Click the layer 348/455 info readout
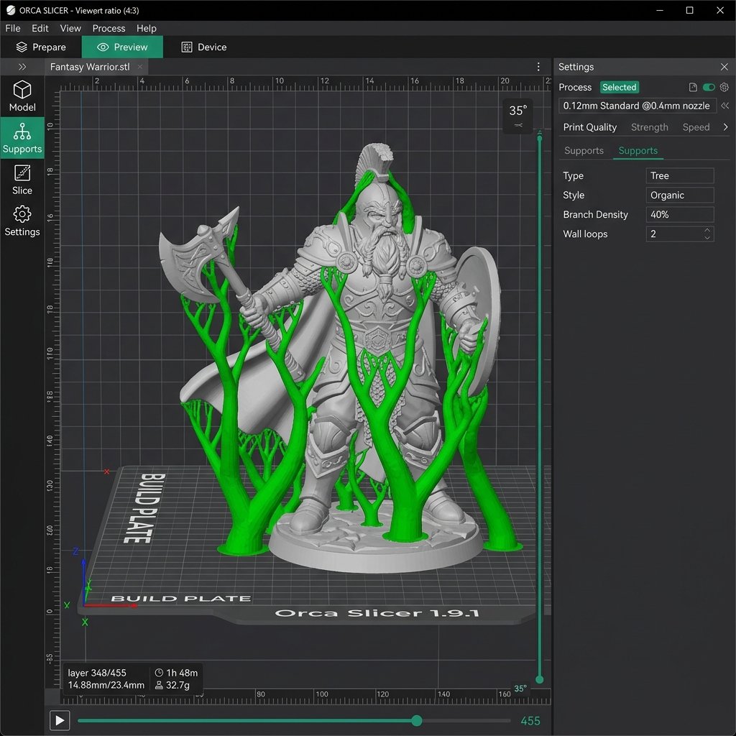Image resolution: width=736 pixels, height=736 pixels. [x=97, y=673]
